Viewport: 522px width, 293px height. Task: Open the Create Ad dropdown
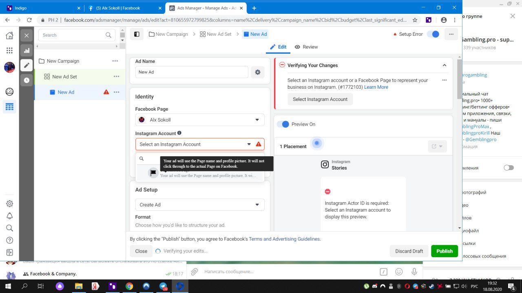200,205
